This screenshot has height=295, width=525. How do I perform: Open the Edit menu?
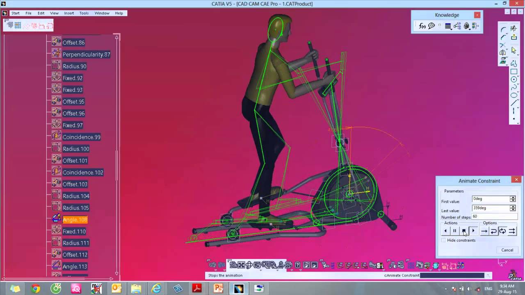(x=41, y=13)
